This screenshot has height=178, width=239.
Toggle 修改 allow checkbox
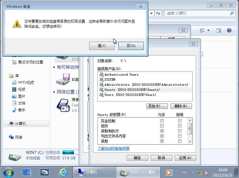pos(162,126)
